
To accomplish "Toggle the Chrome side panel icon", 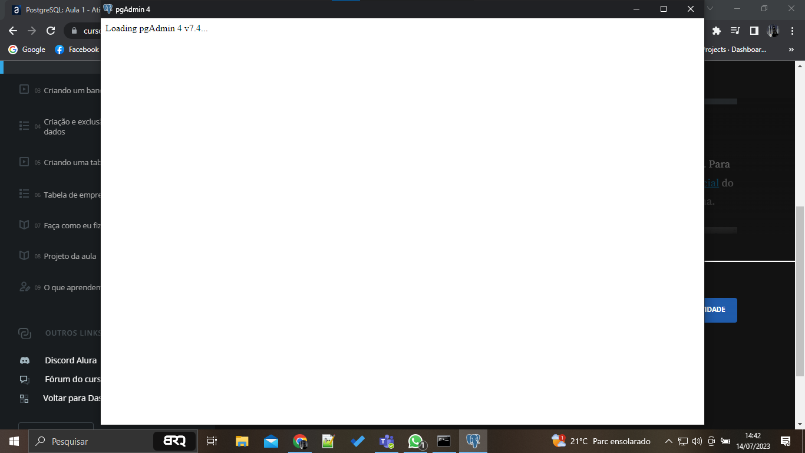I will (754, 31).
